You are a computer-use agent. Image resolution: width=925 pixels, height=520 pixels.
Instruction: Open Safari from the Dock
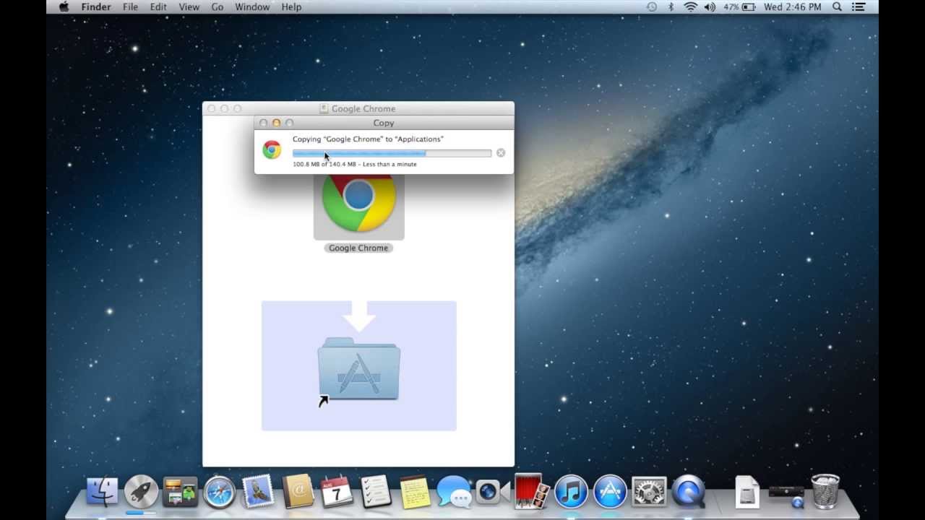pos(219,492)
